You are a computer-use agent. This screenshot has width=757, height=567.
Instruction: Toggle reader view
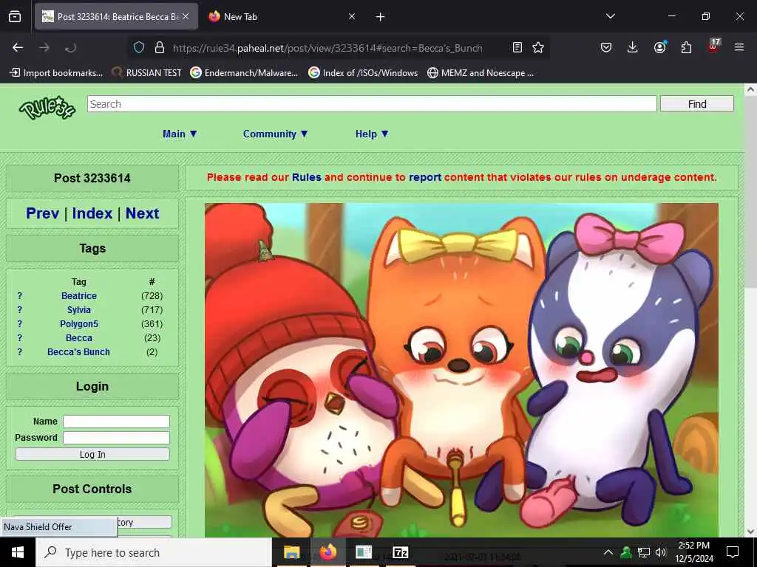pos(517,47)
